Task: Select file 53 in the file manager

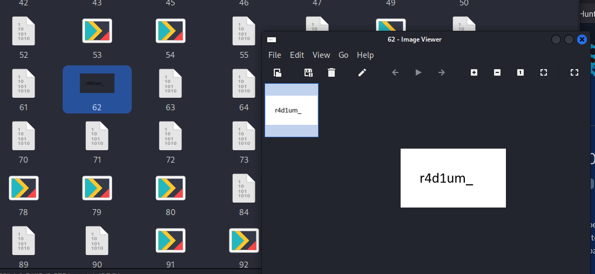Action: click(97, 37)
